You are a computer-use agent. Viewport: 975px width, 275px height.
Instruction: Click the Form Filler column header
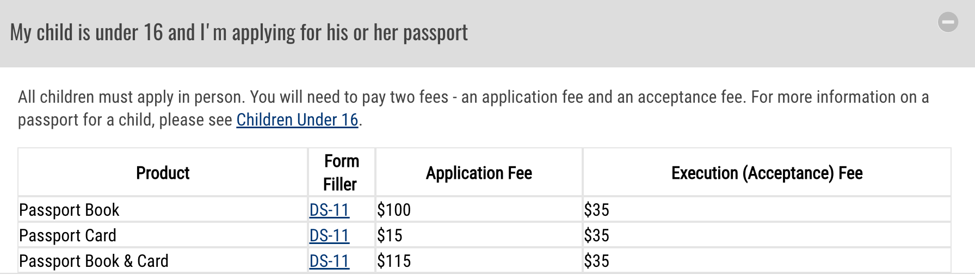(341, 173)
